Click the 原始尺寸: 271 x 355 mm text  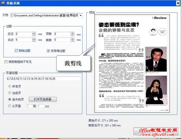(x=103, y=121)
